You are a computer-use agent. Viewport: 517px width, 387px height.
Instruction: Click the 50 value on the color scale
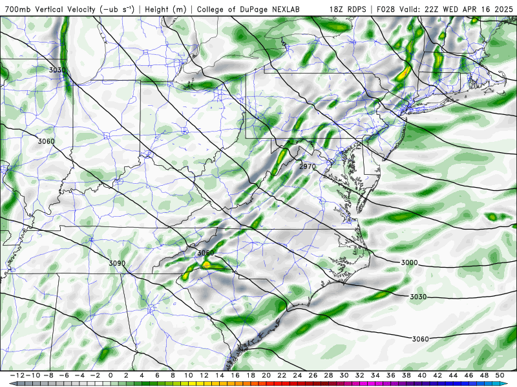[x=500, y=375]
